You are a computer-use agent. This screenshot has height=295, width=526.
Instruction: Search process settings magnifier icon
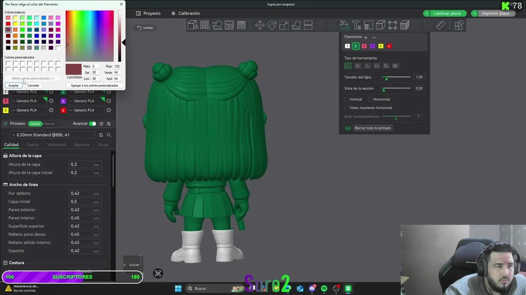[109, 135]
